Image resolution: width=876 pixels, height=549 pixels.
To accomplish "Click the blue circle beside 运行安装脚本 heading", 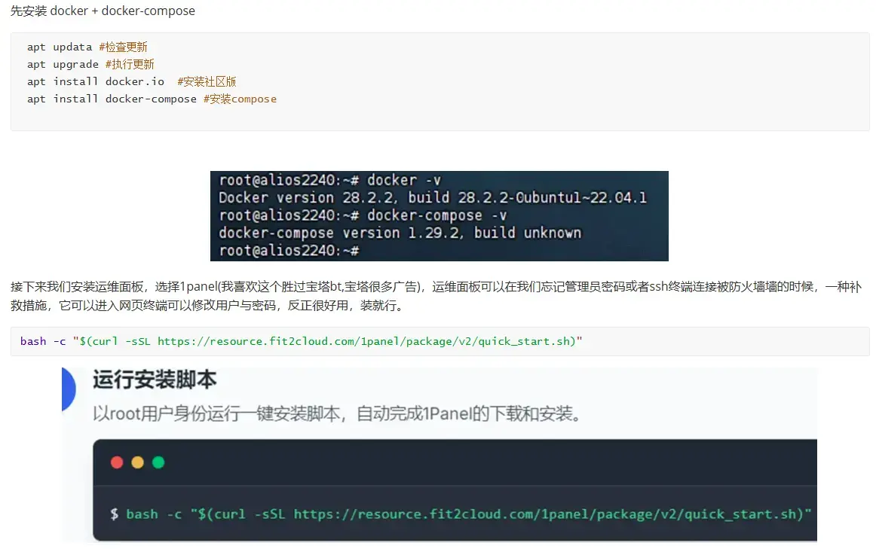I will [x=68, y=389].
